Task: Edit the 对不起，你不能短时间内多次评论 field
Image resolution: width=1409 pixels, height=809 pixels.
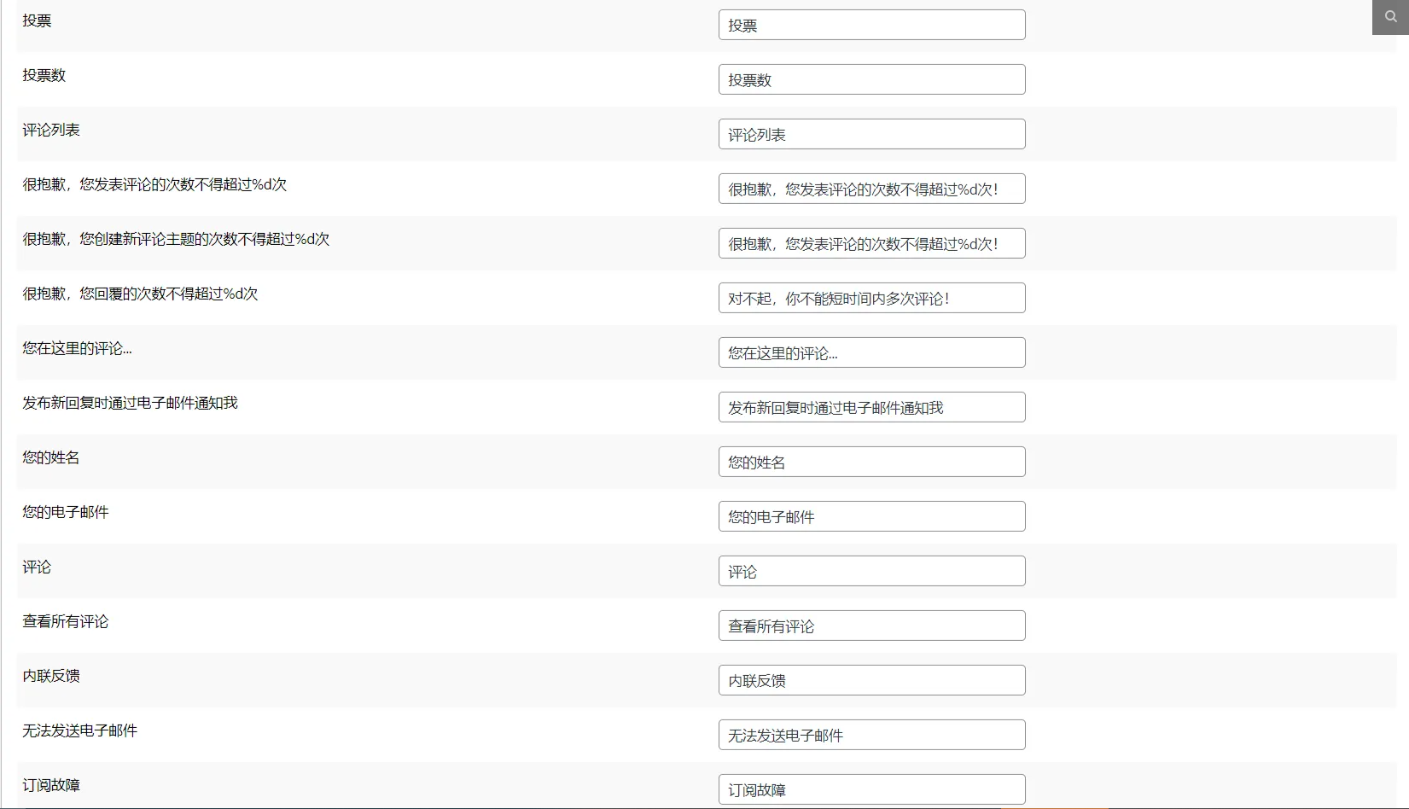Action: 871,298
